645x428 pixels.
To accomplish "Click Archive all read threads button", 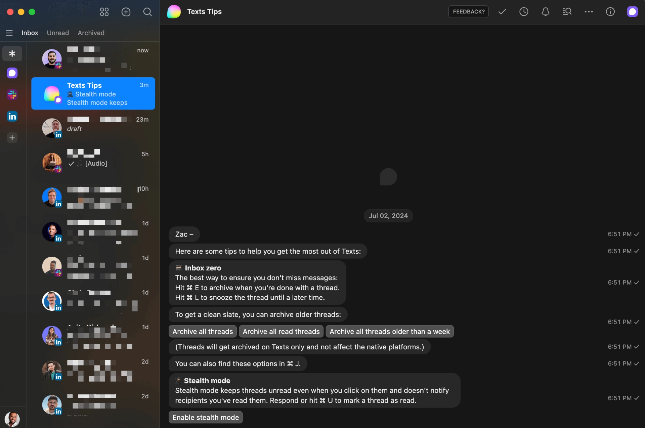I will (281, 332).
